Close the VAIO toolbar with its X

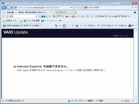point(4,12)
